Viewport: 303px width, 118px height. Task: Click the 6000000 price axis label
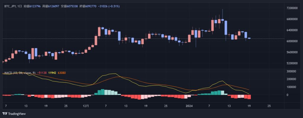(292, 41)
